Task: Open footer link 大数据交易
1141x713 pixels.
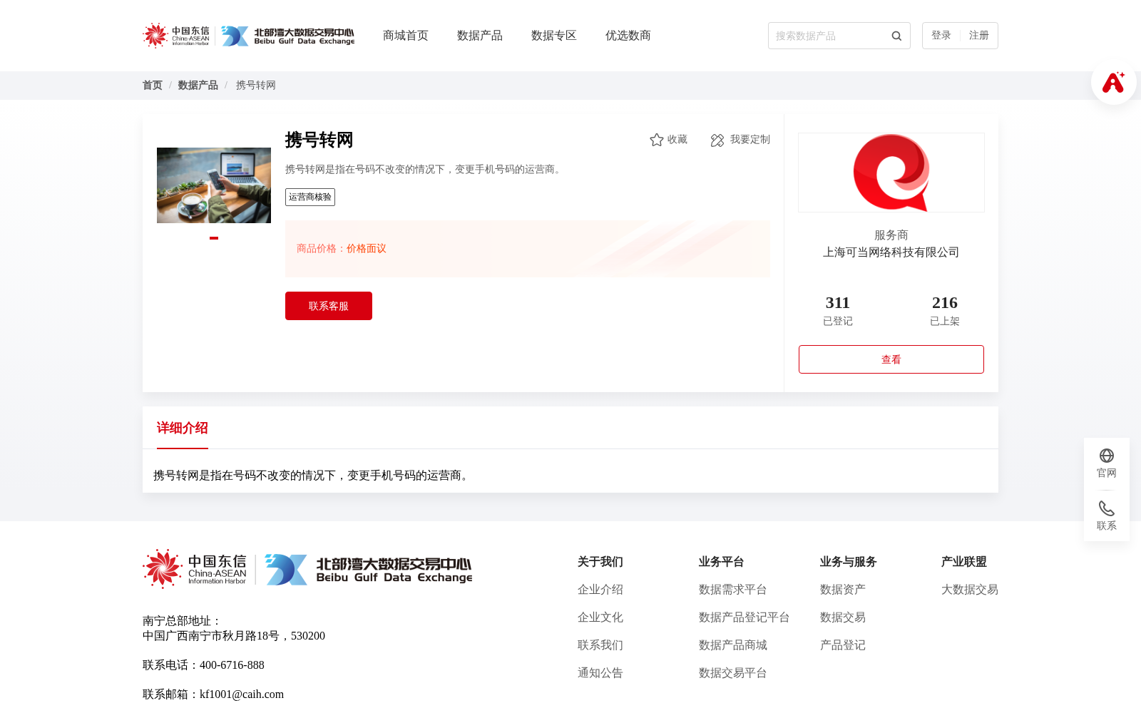Action: click(970, 590)
